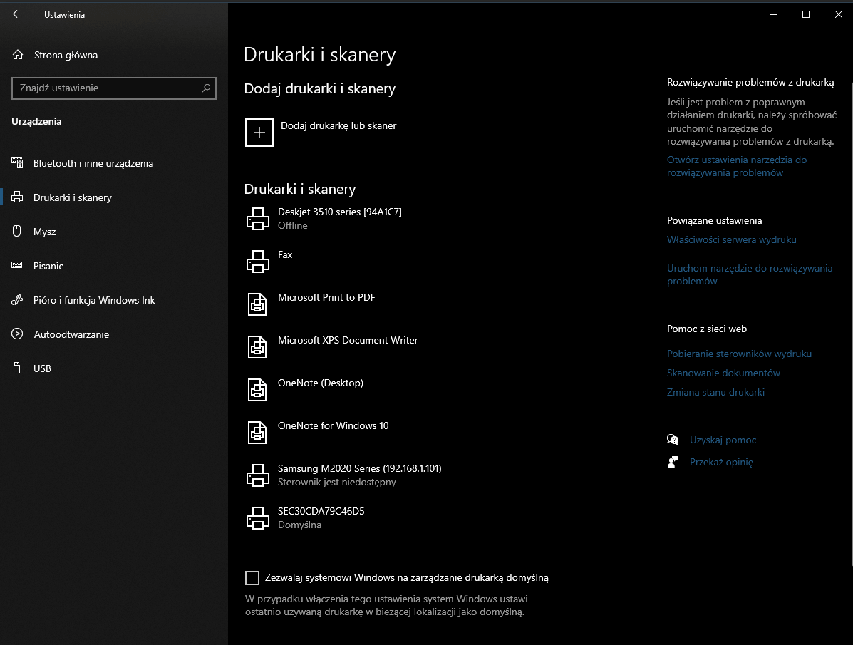853x645 pixels.
Task: Click the Przekaż opinię link
Action: pyautogui.click(x=721, y=462)
